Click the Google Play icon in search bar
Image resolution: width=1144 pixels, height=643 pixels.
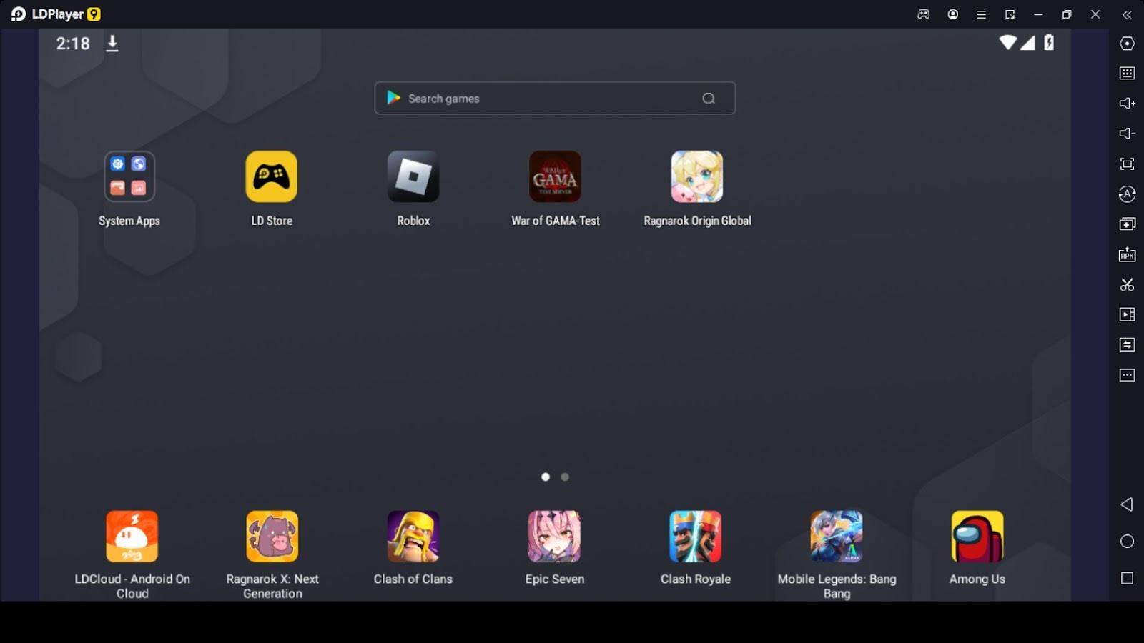pyautogui.click(x=393, y=98)
